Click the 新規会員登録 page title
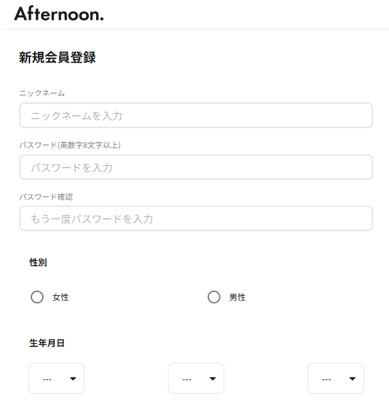This screenshot has height=402, width=389. point(58,57)
